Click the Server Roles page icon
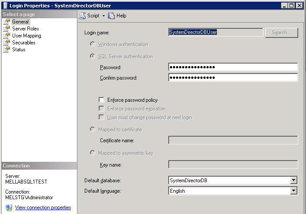Screen dimensions: 306x214 click(7, 29)
